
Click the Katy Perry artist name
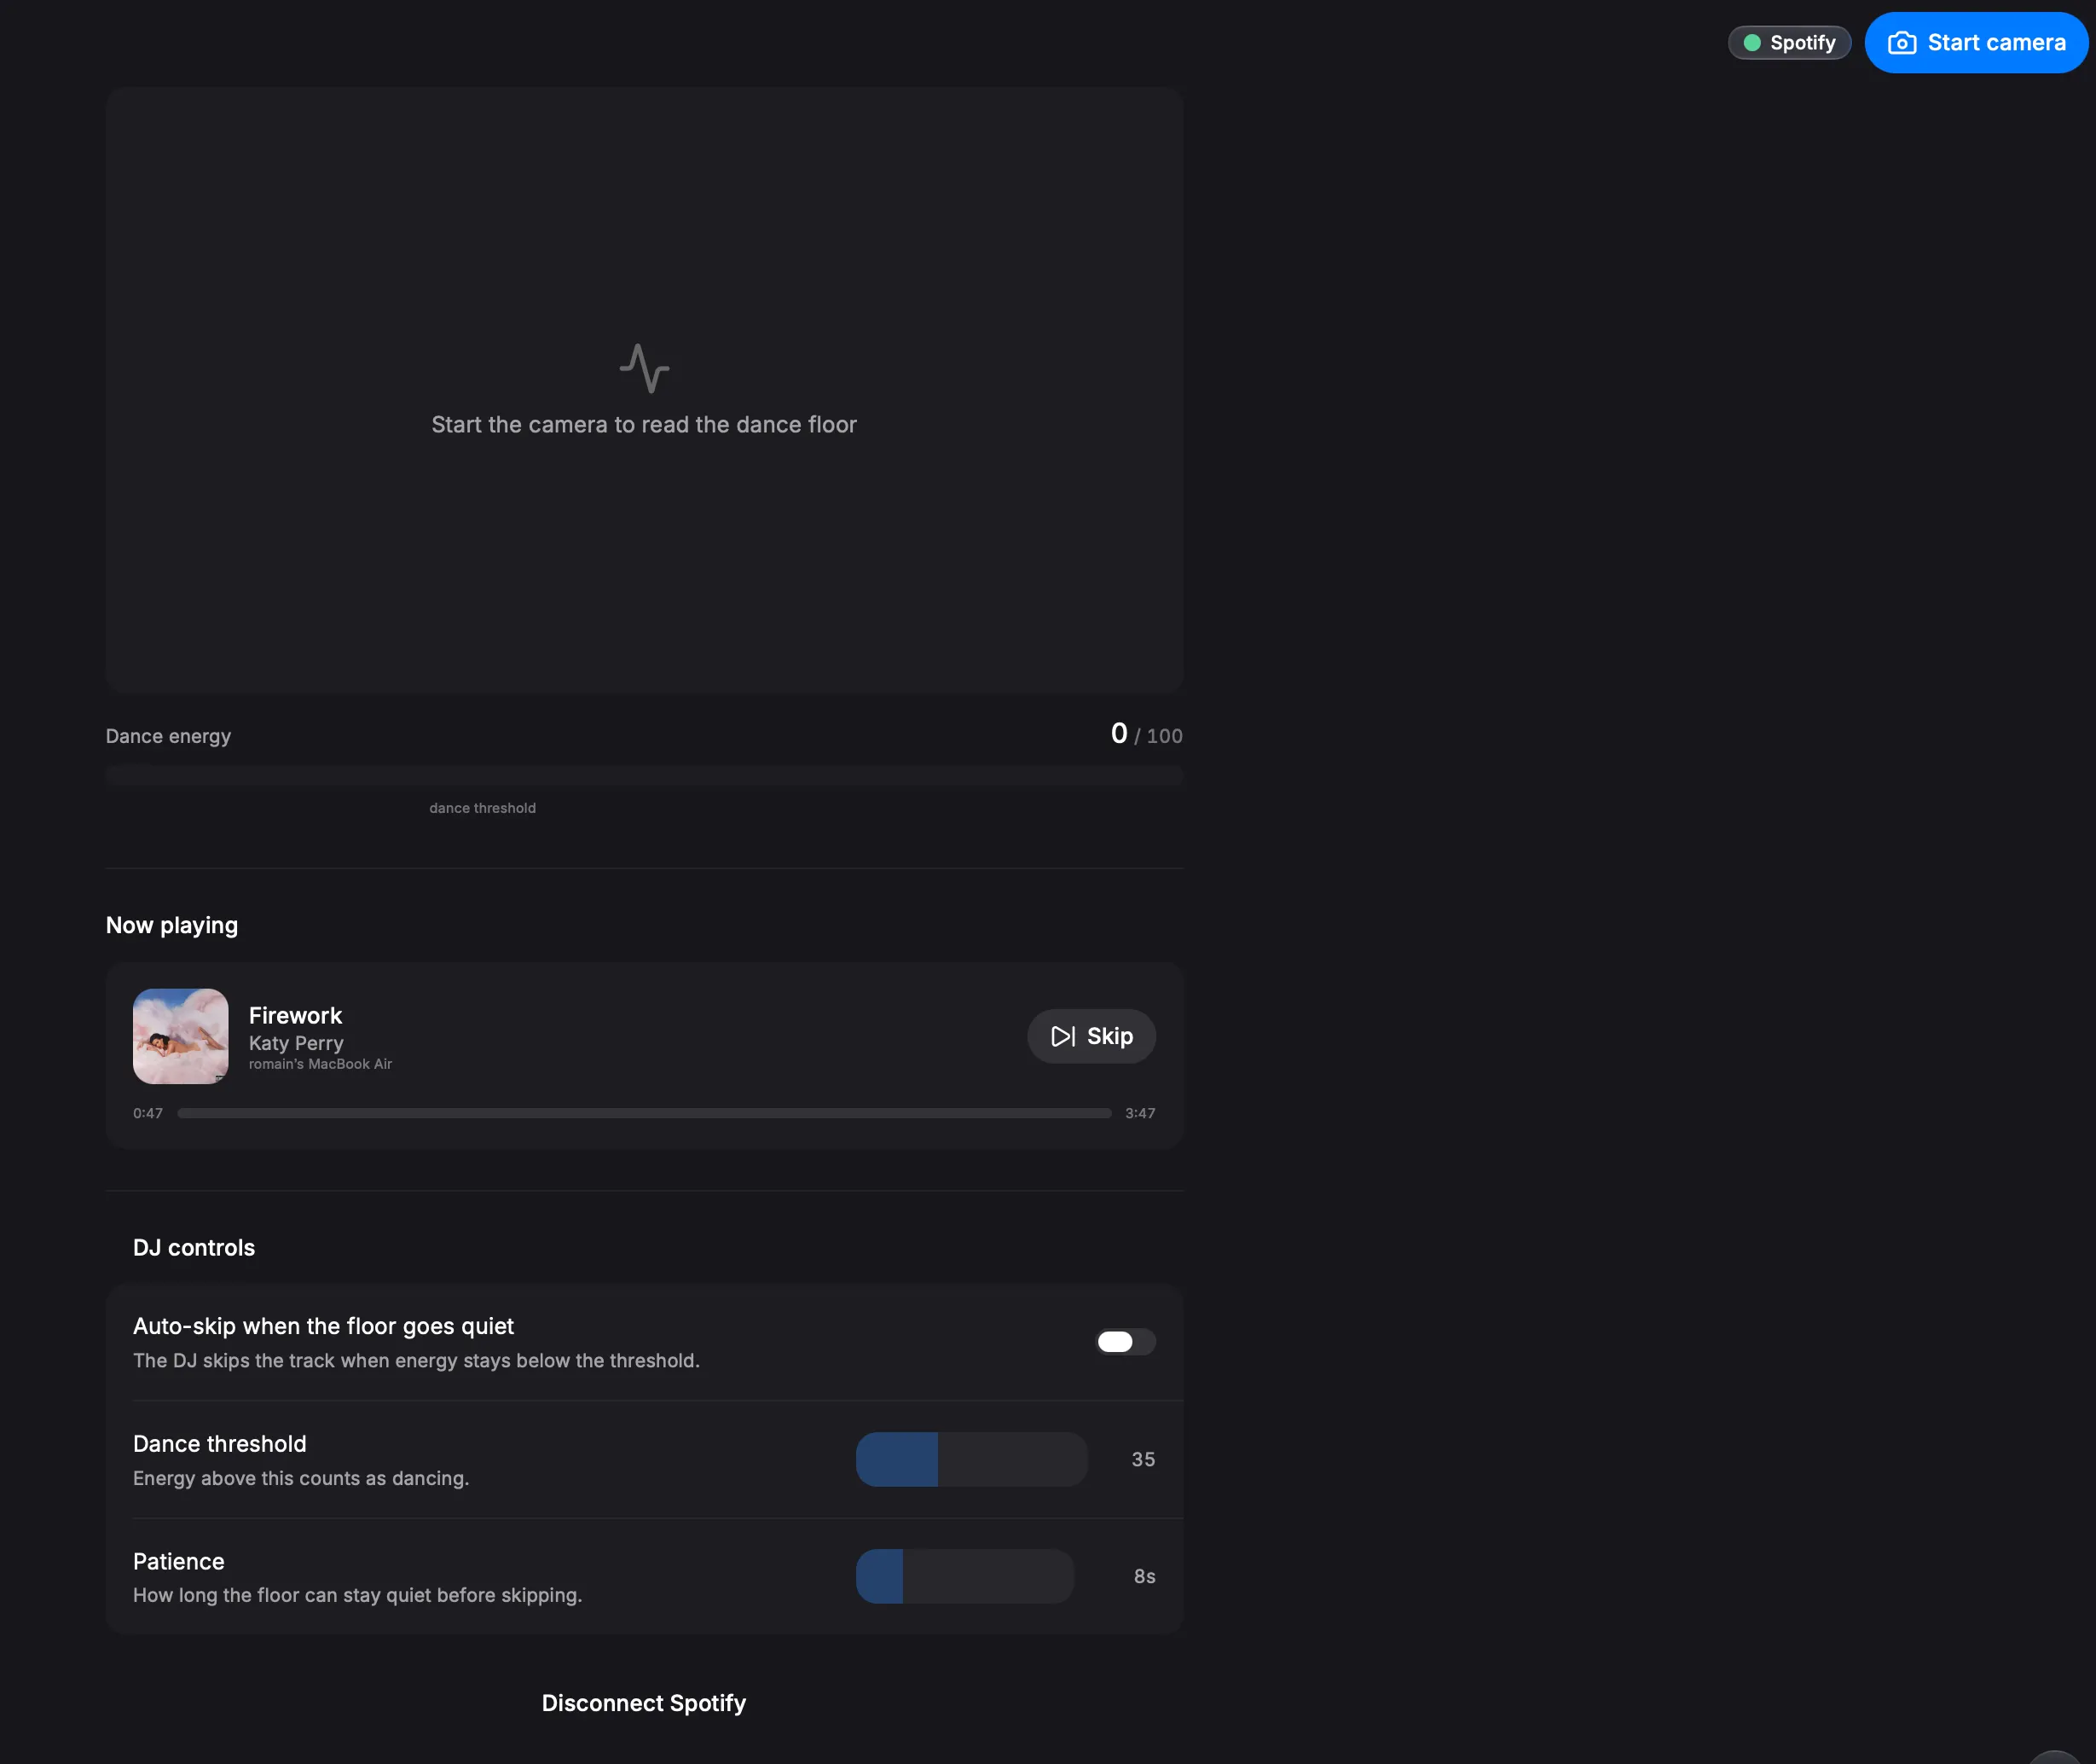[x=296, y=1043]
